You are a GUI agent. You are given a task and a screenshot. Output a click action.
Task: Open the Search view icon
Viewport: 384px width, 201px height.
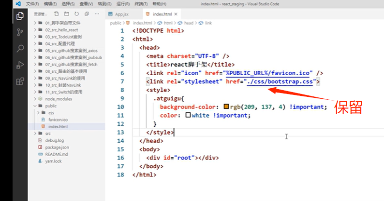tap(20, 49)
